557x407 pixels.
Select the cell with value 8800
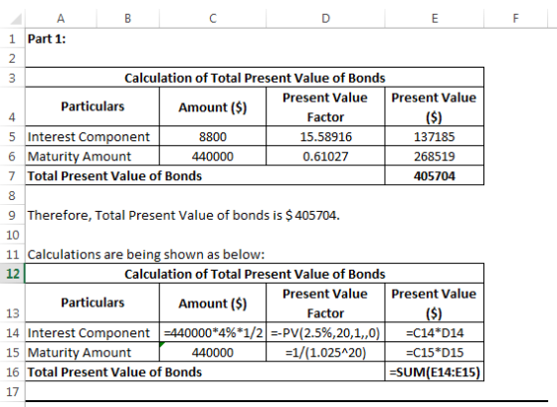[213, 136]
